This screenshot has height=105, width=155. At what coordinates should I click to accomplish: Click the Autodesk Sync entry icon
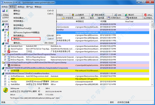pyautogui.click(x=9, y=46)
